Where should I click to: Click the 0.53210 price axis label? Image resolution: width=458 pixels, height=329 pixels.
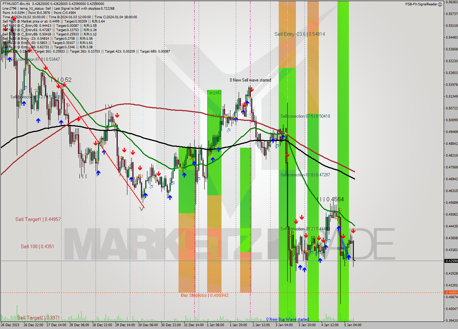point(451,61)
